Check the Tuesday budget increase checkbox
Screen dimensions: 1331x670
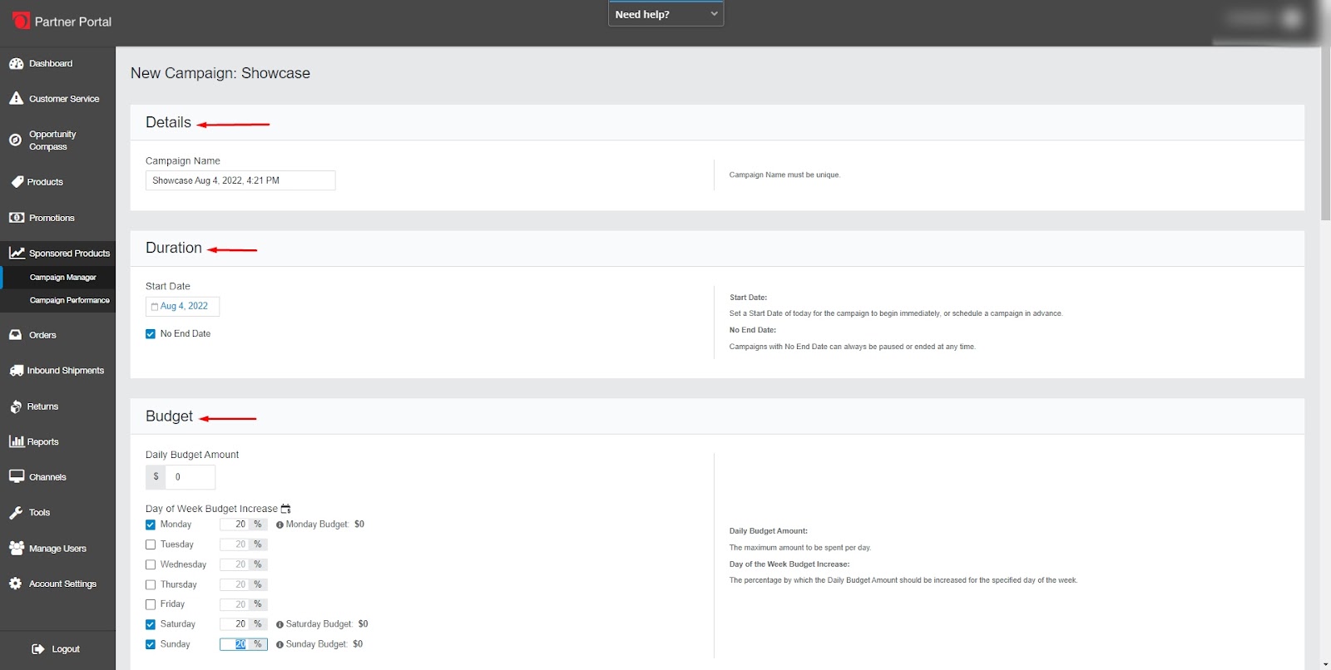151,544
